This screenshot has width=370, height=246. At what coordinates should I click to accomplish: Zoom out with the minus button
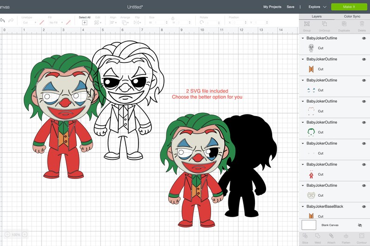[7, 234]
